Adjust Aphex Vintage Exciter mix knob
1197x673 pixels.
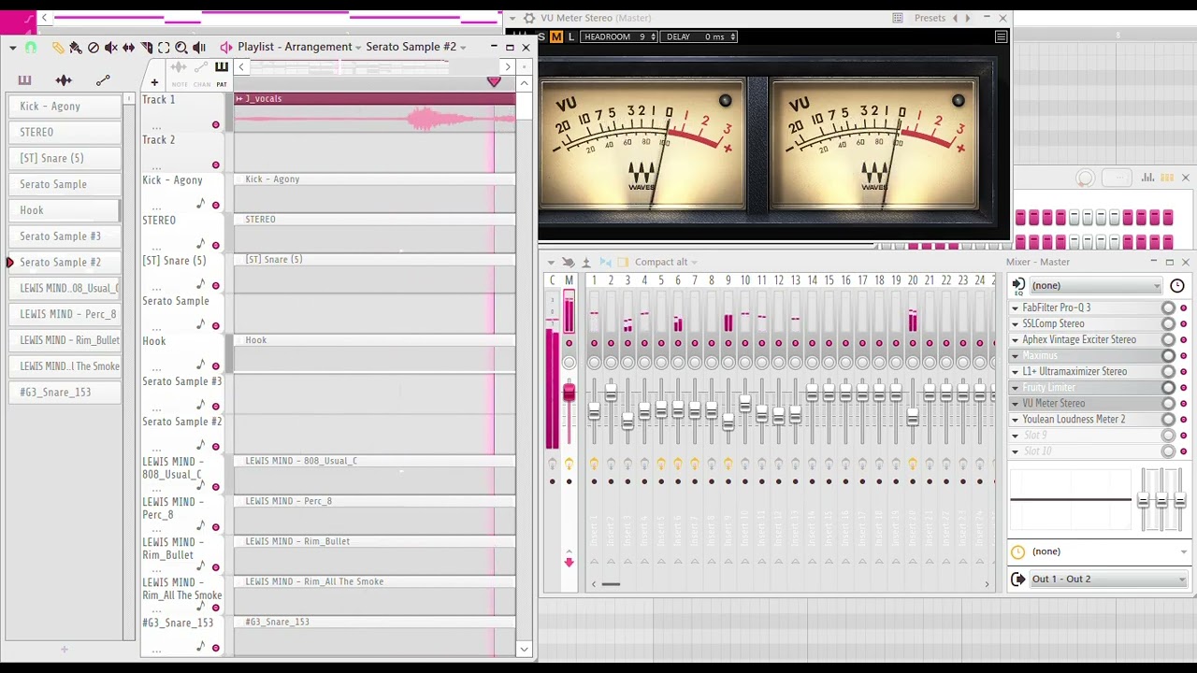1168,339
